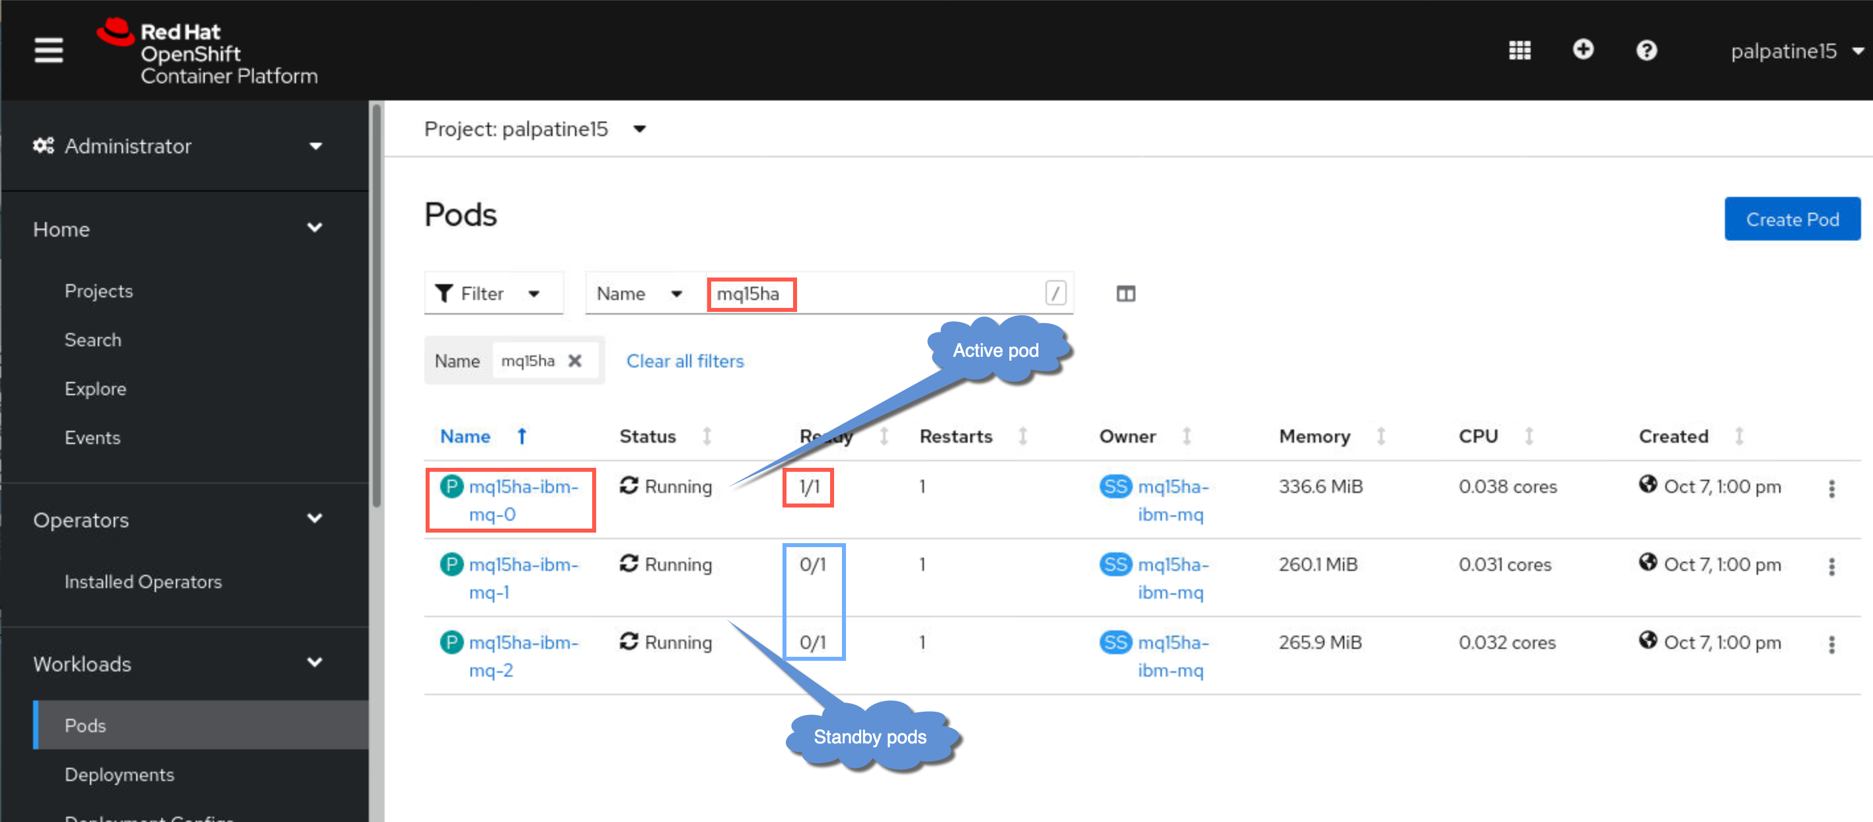
Task: Click the Red Hat OpenShift logo
Action: click(x=208, y=52)
